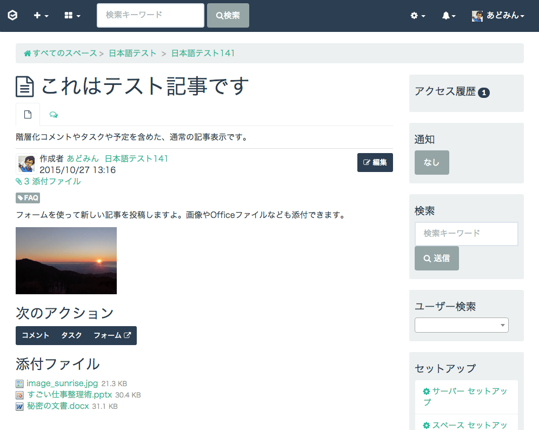Open the bell notifications menu

[448, 16]
